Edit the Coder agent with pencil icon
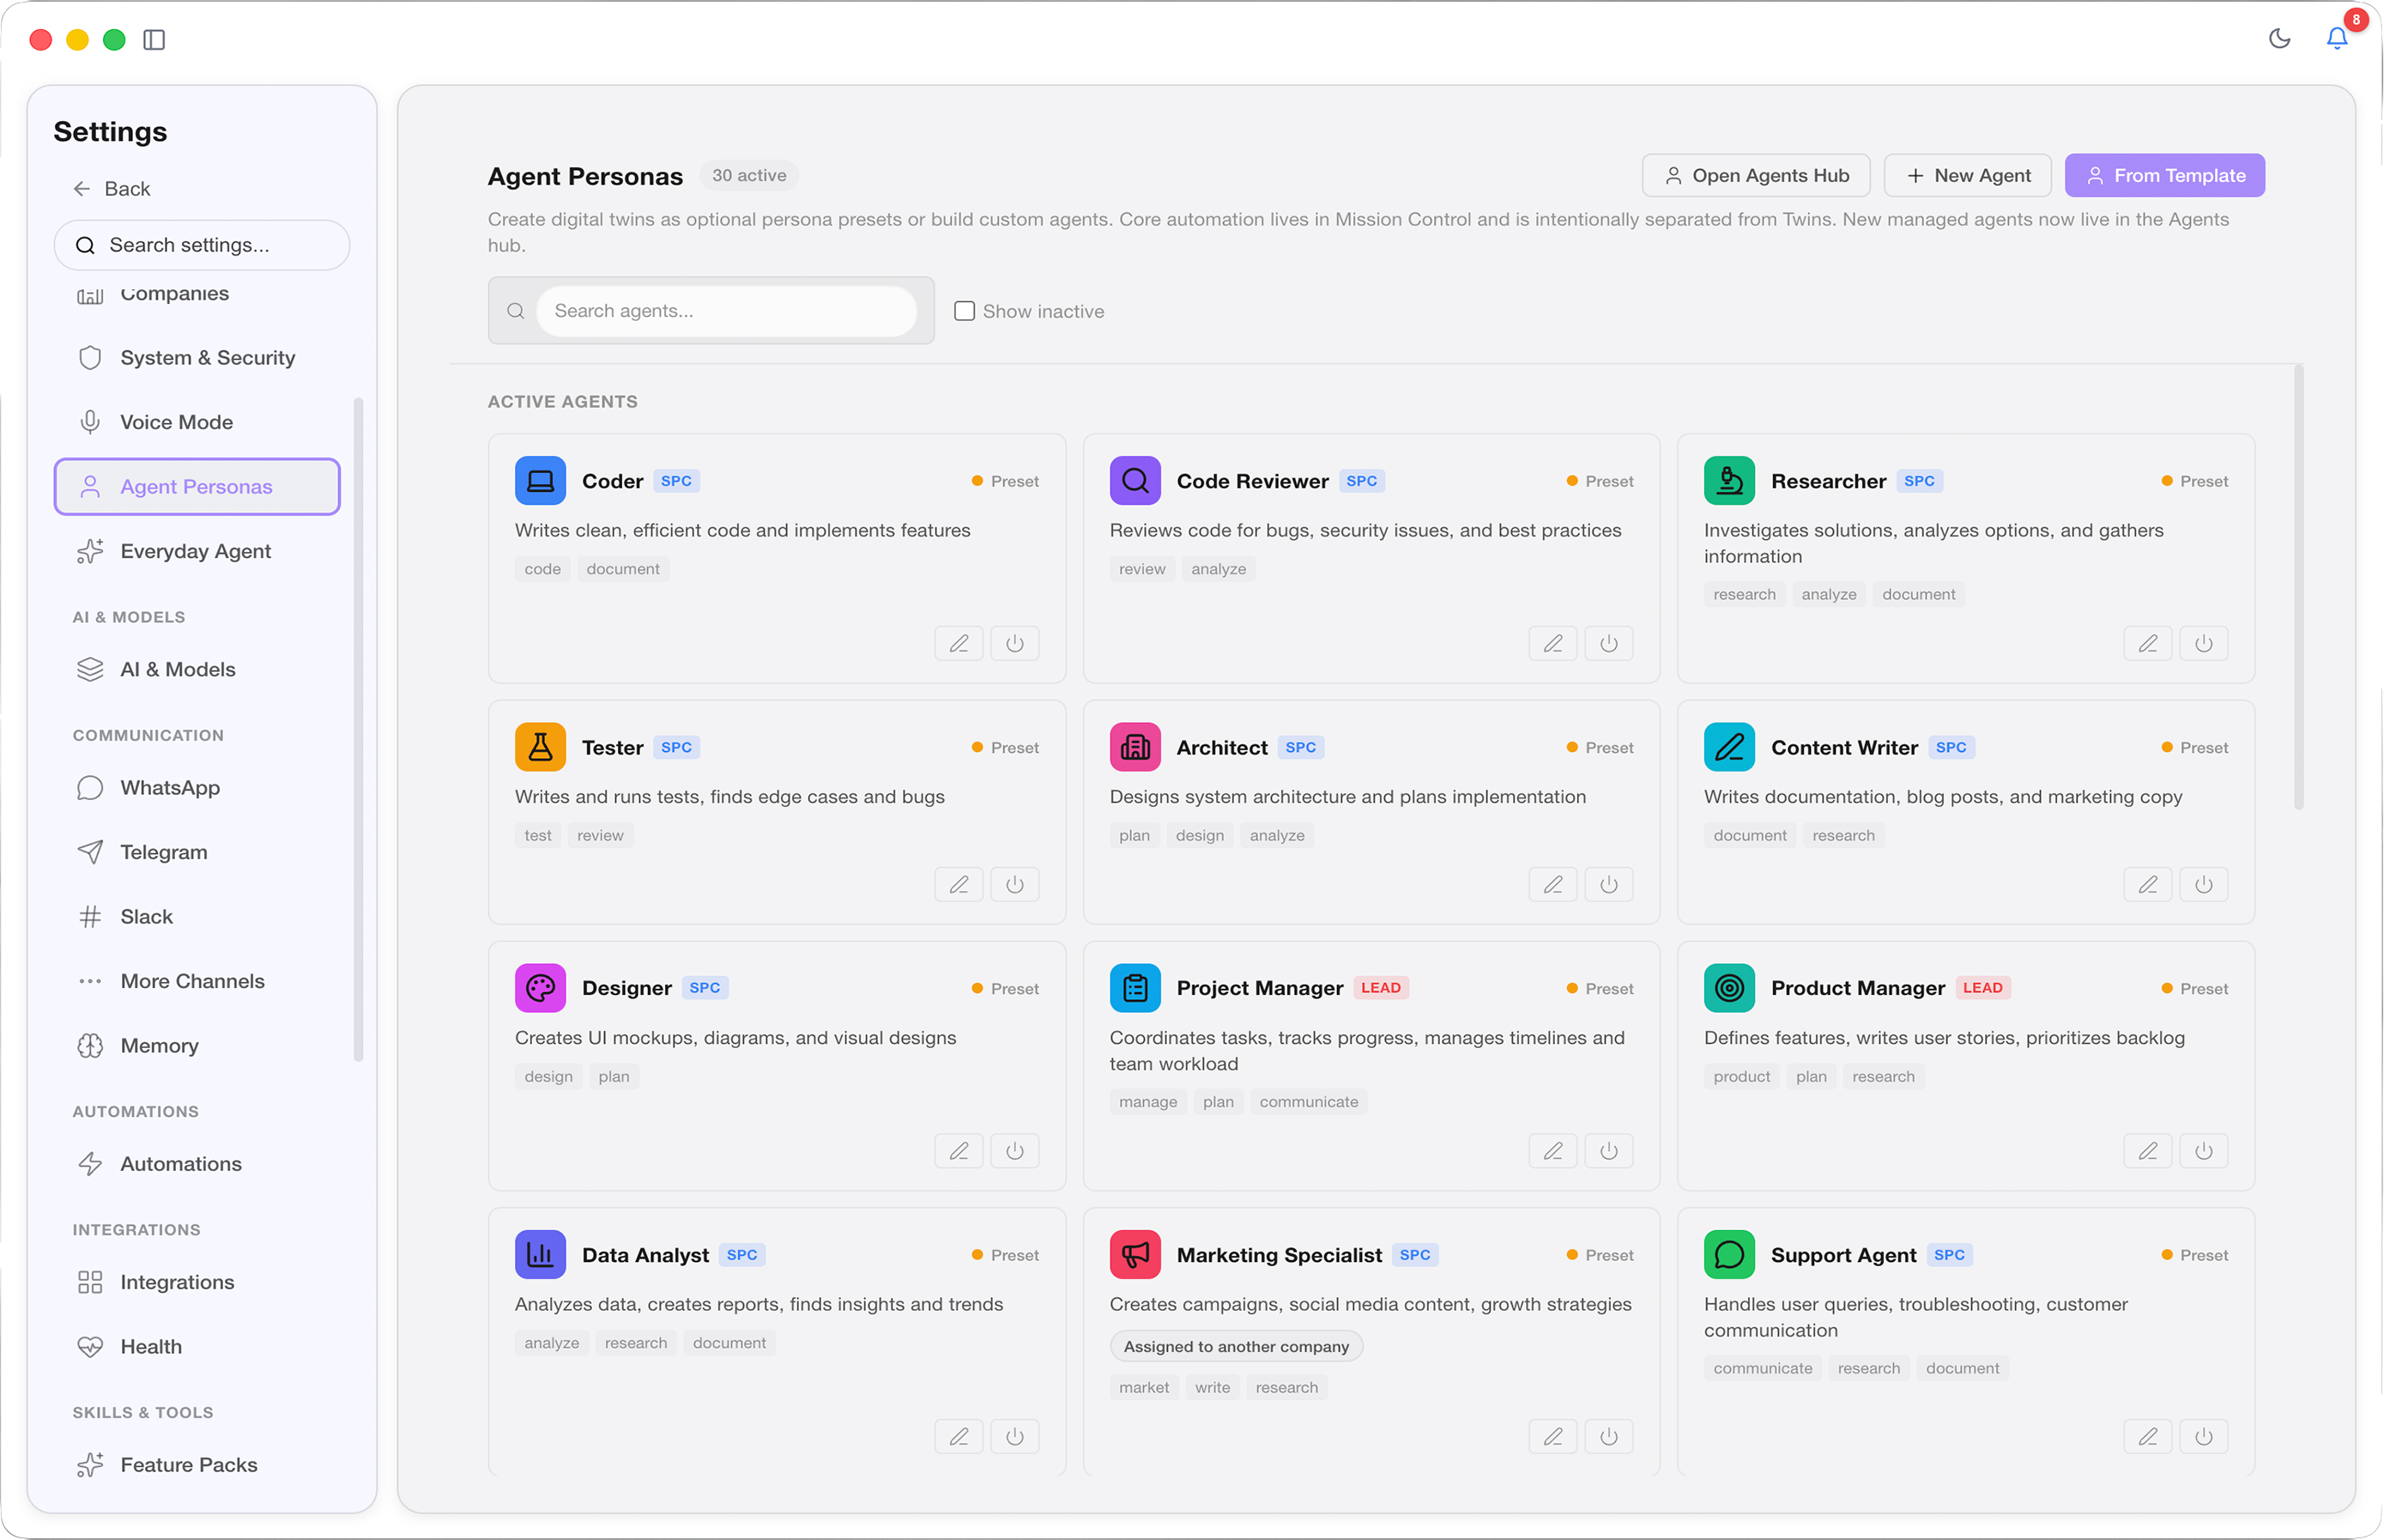2384x1540 pixels. click(x=959, y=644)
